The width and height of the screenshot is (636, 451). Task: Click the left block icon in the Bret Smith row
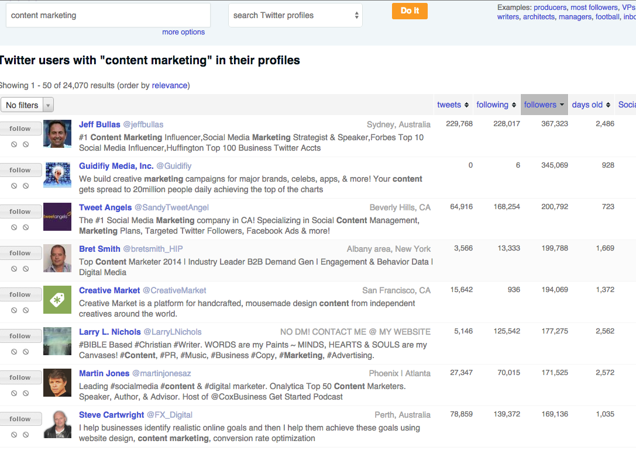coord(14,269)
